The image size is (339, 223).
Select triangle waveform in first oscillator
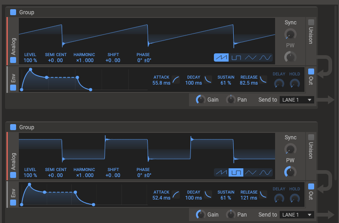point(251,58)
